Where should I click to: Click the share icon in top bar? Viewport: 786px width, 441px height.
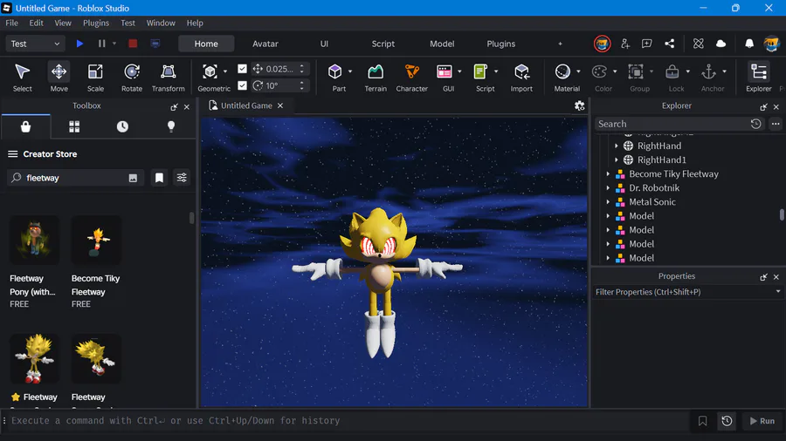point(669,44)
